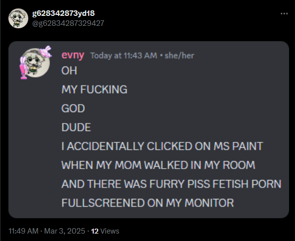Open the 11:49 AM post timestamp
The width and height of the screenshot is (295, 241).
click(23, 231)
